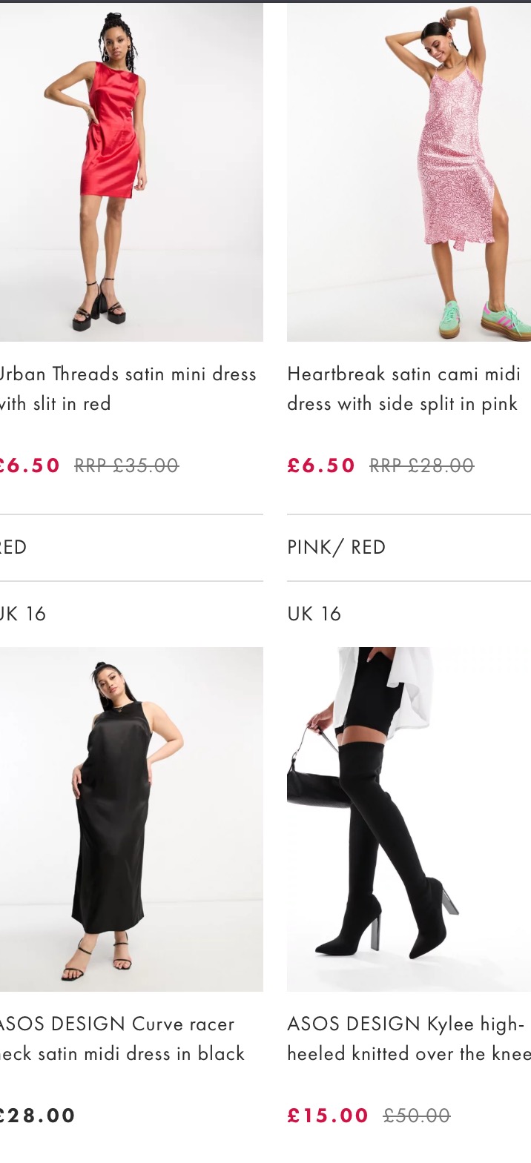
Task: Click the crossed-out £50.00 original price
Action: tap(416, 1116)
